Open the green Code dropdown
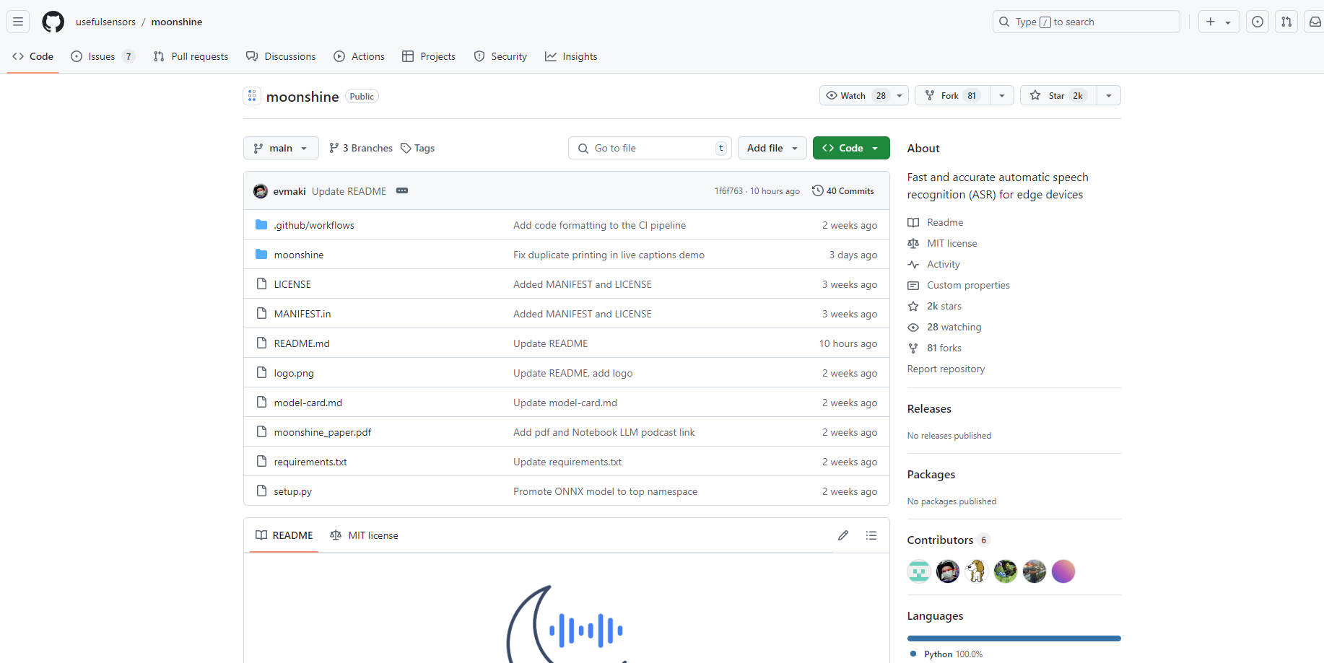Image resolution: width=1324 pixels, height=663 pixels. tap(850, 148)
